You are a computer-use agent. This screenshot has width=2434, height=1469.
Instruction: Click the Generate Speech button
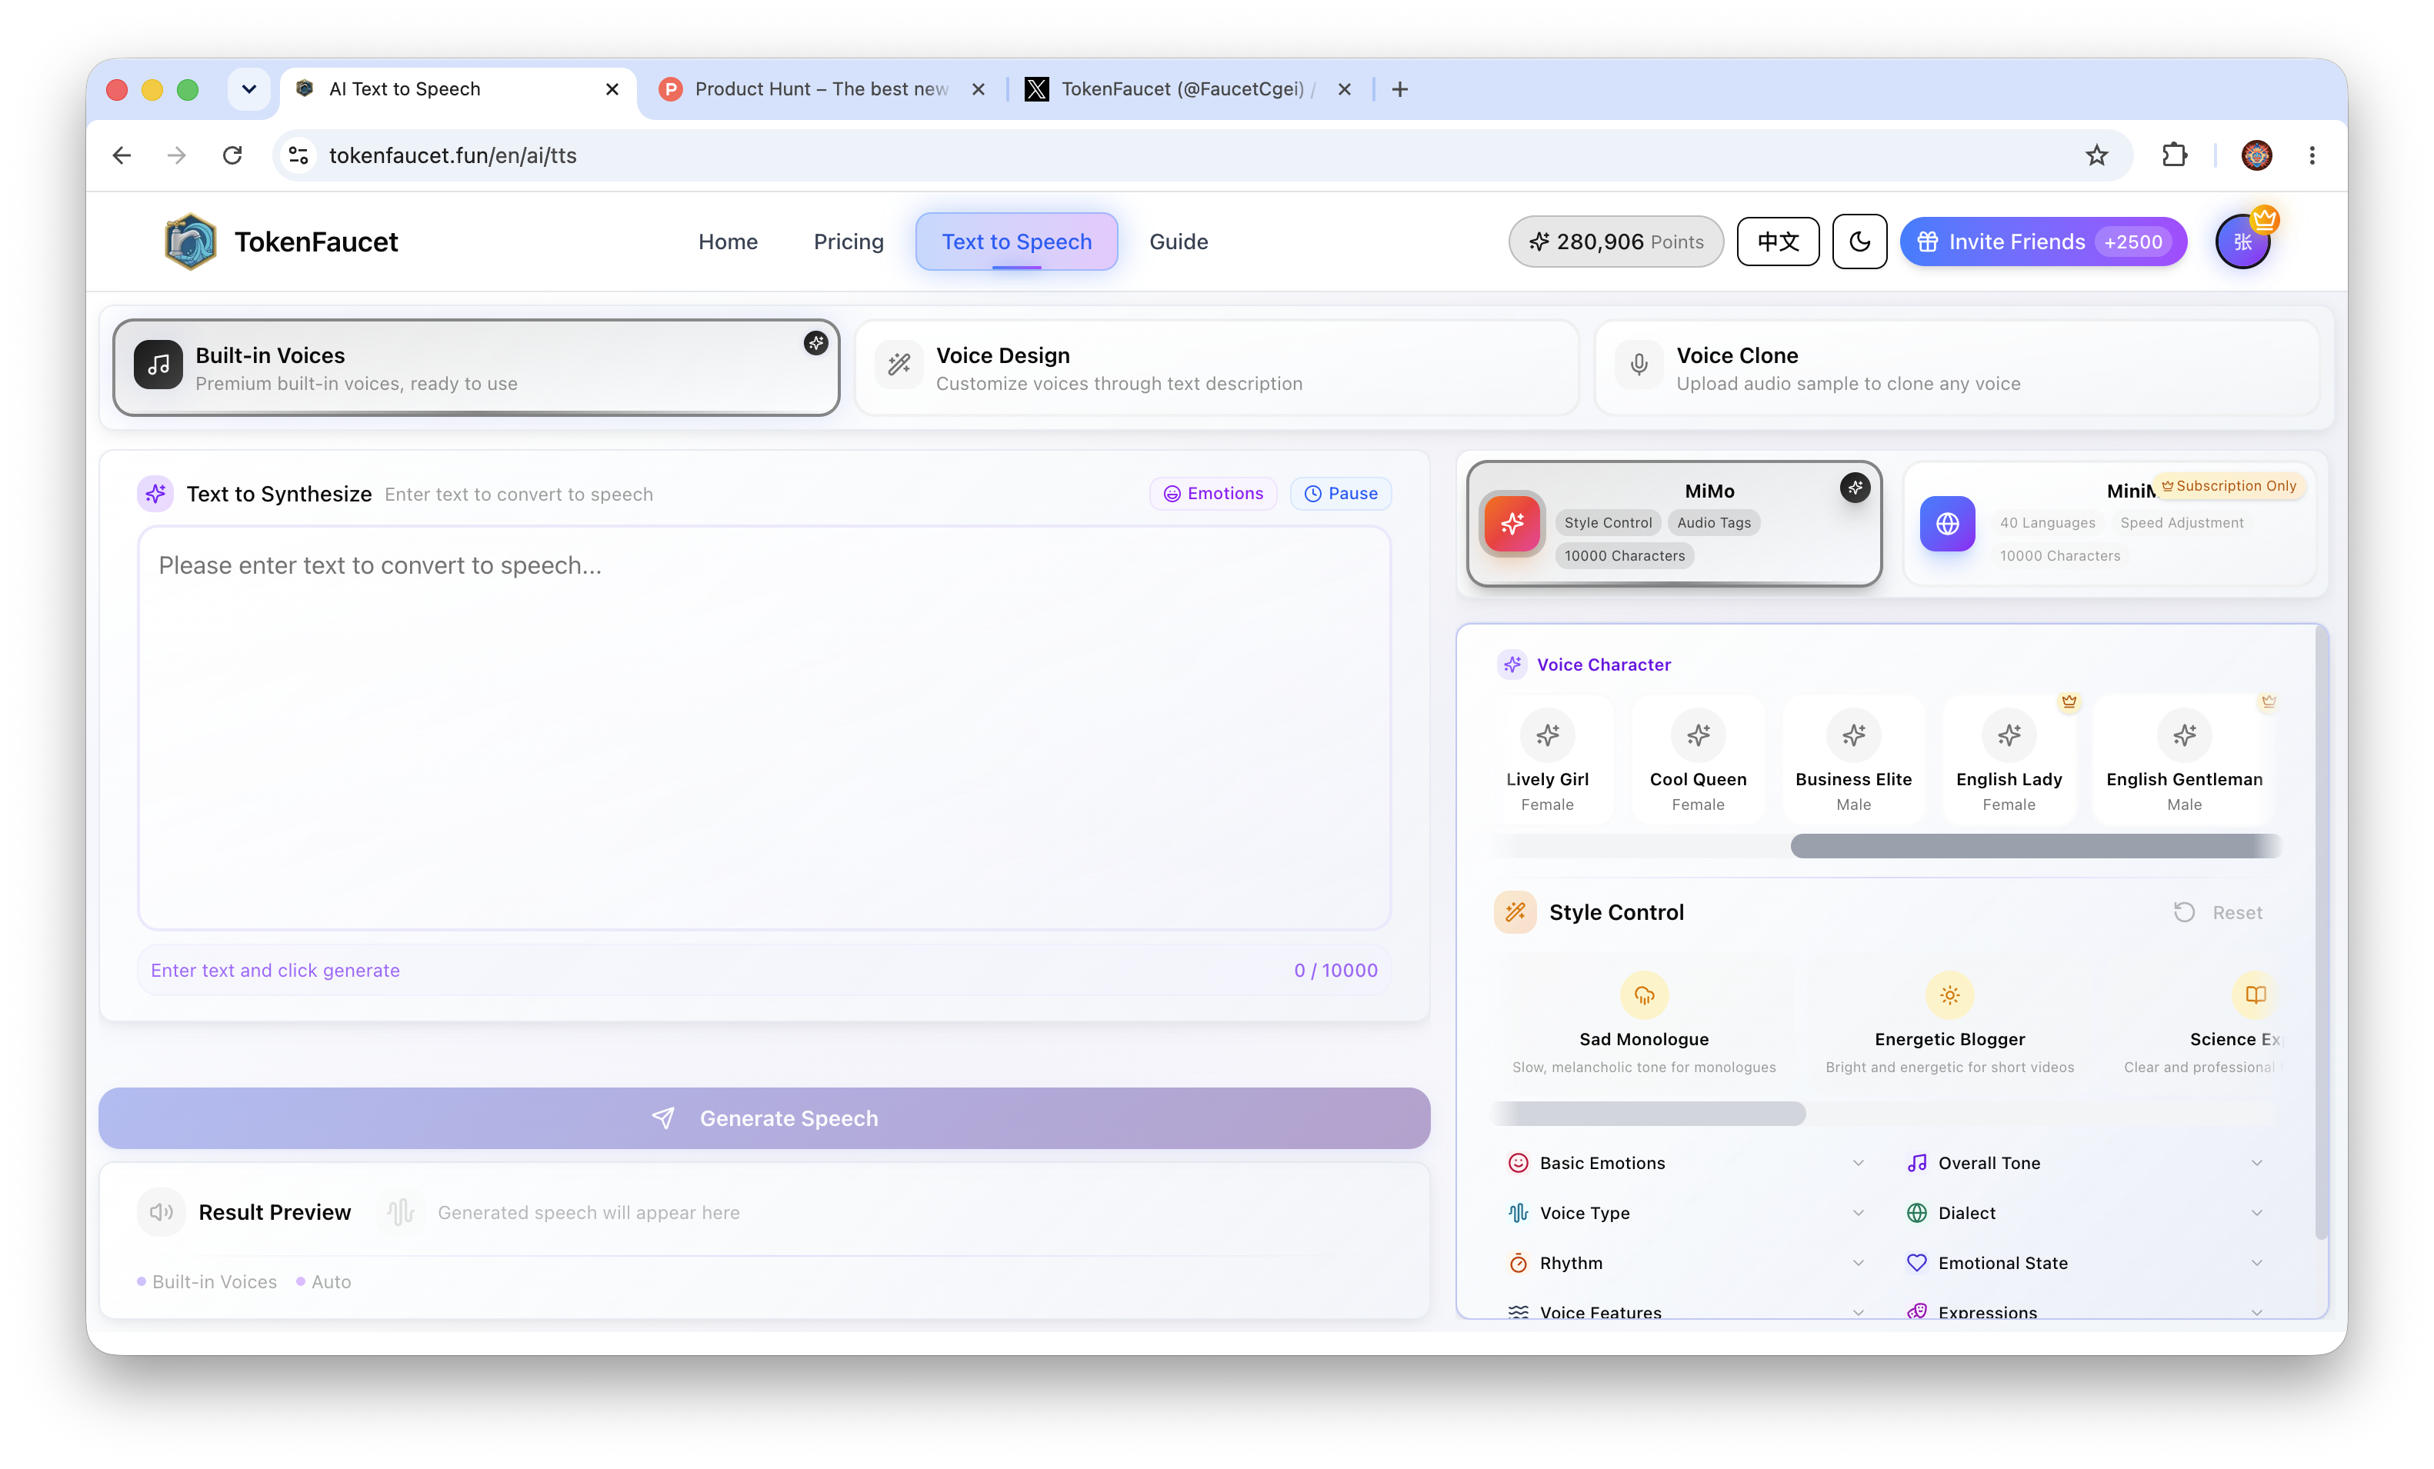coord(765,1118)
